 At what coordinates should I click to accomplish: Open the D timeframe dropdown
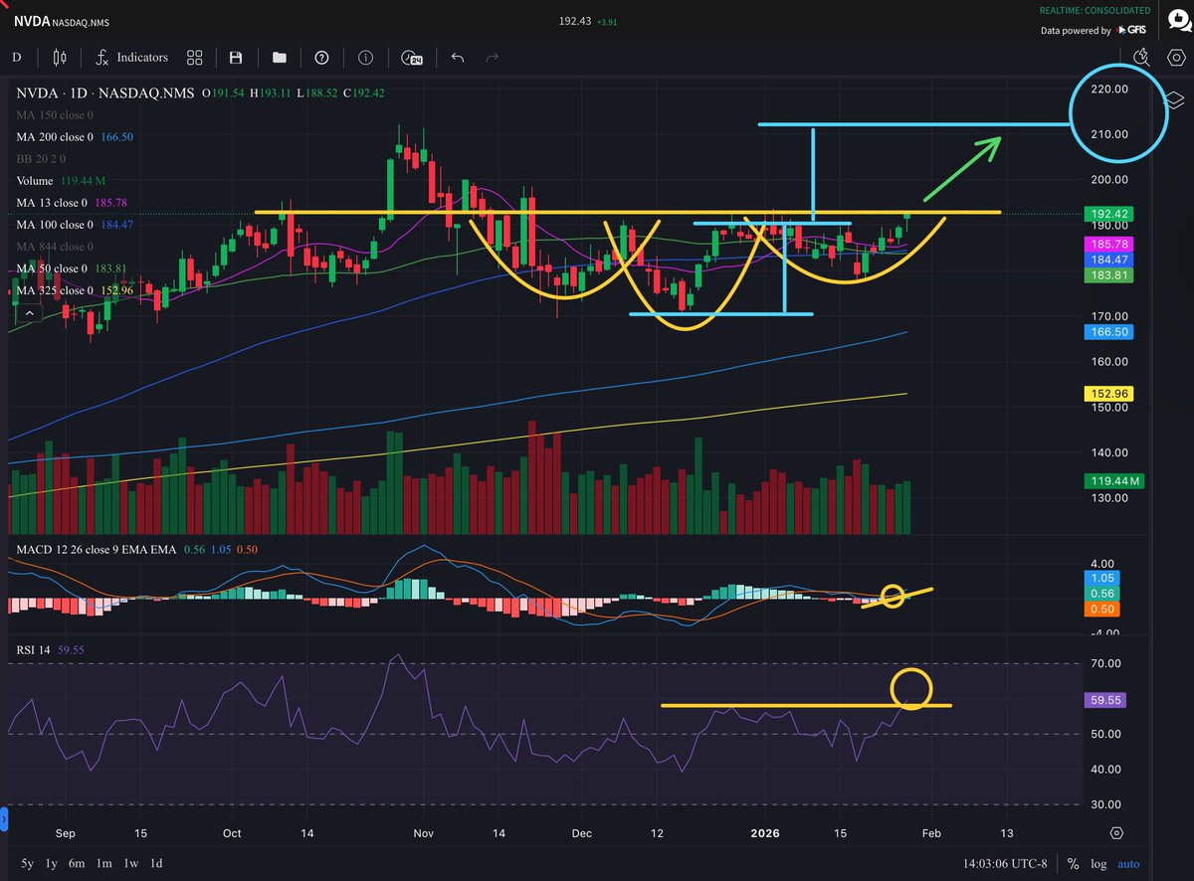point(16,58)
